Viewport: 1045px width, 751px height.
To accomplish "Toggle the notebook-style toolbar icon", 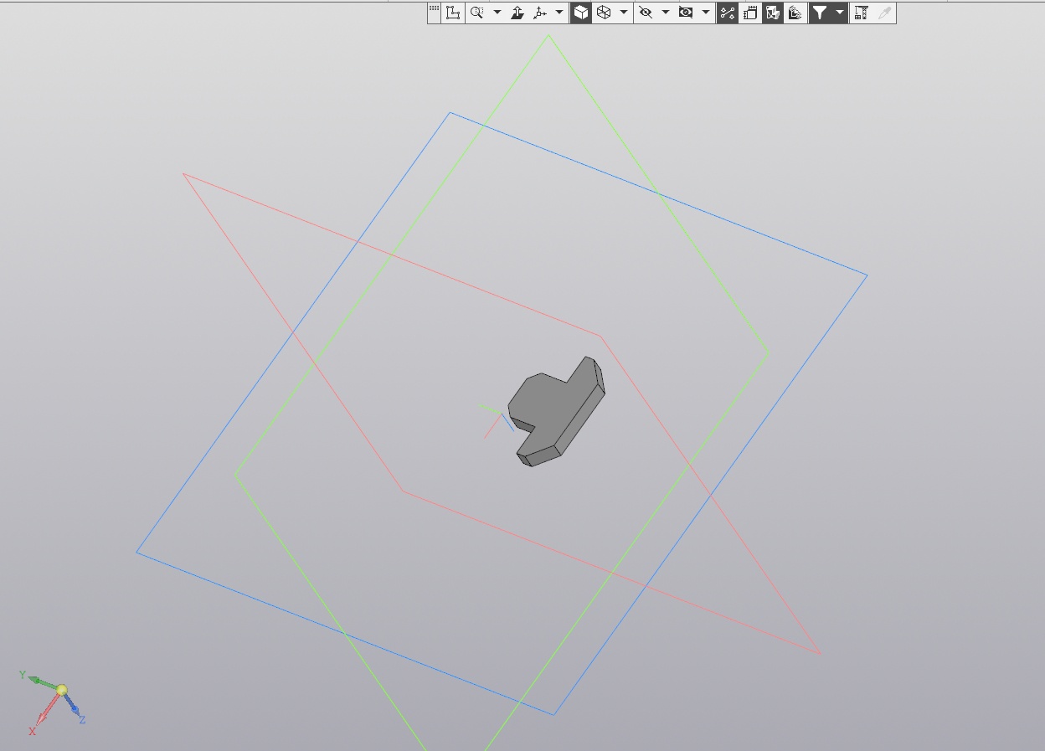I will (x=750, y=13).
